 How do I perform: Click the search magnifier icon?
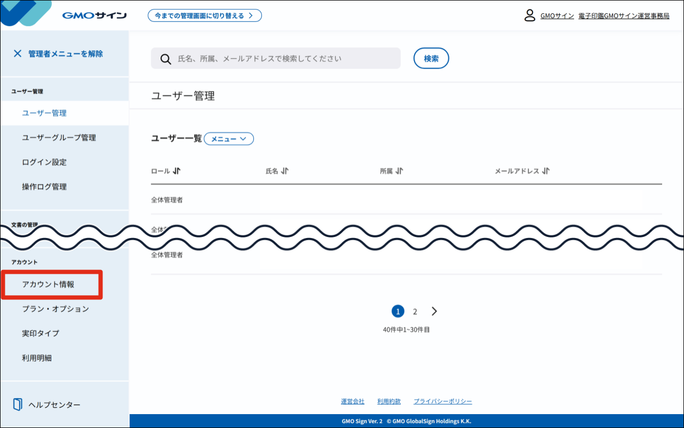[x=165, y=58]
